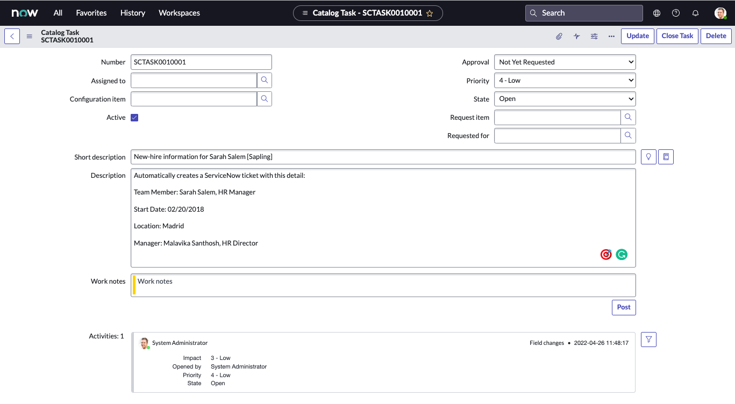Filter activities using the funnel icon
The image size is (735, 404).
coord(649,340)
